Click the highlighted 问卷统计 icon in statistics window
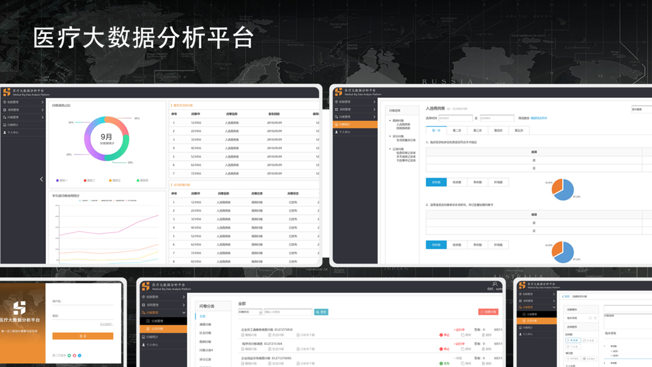This screenshot has height=367, width=652. (x=336, y=124)
